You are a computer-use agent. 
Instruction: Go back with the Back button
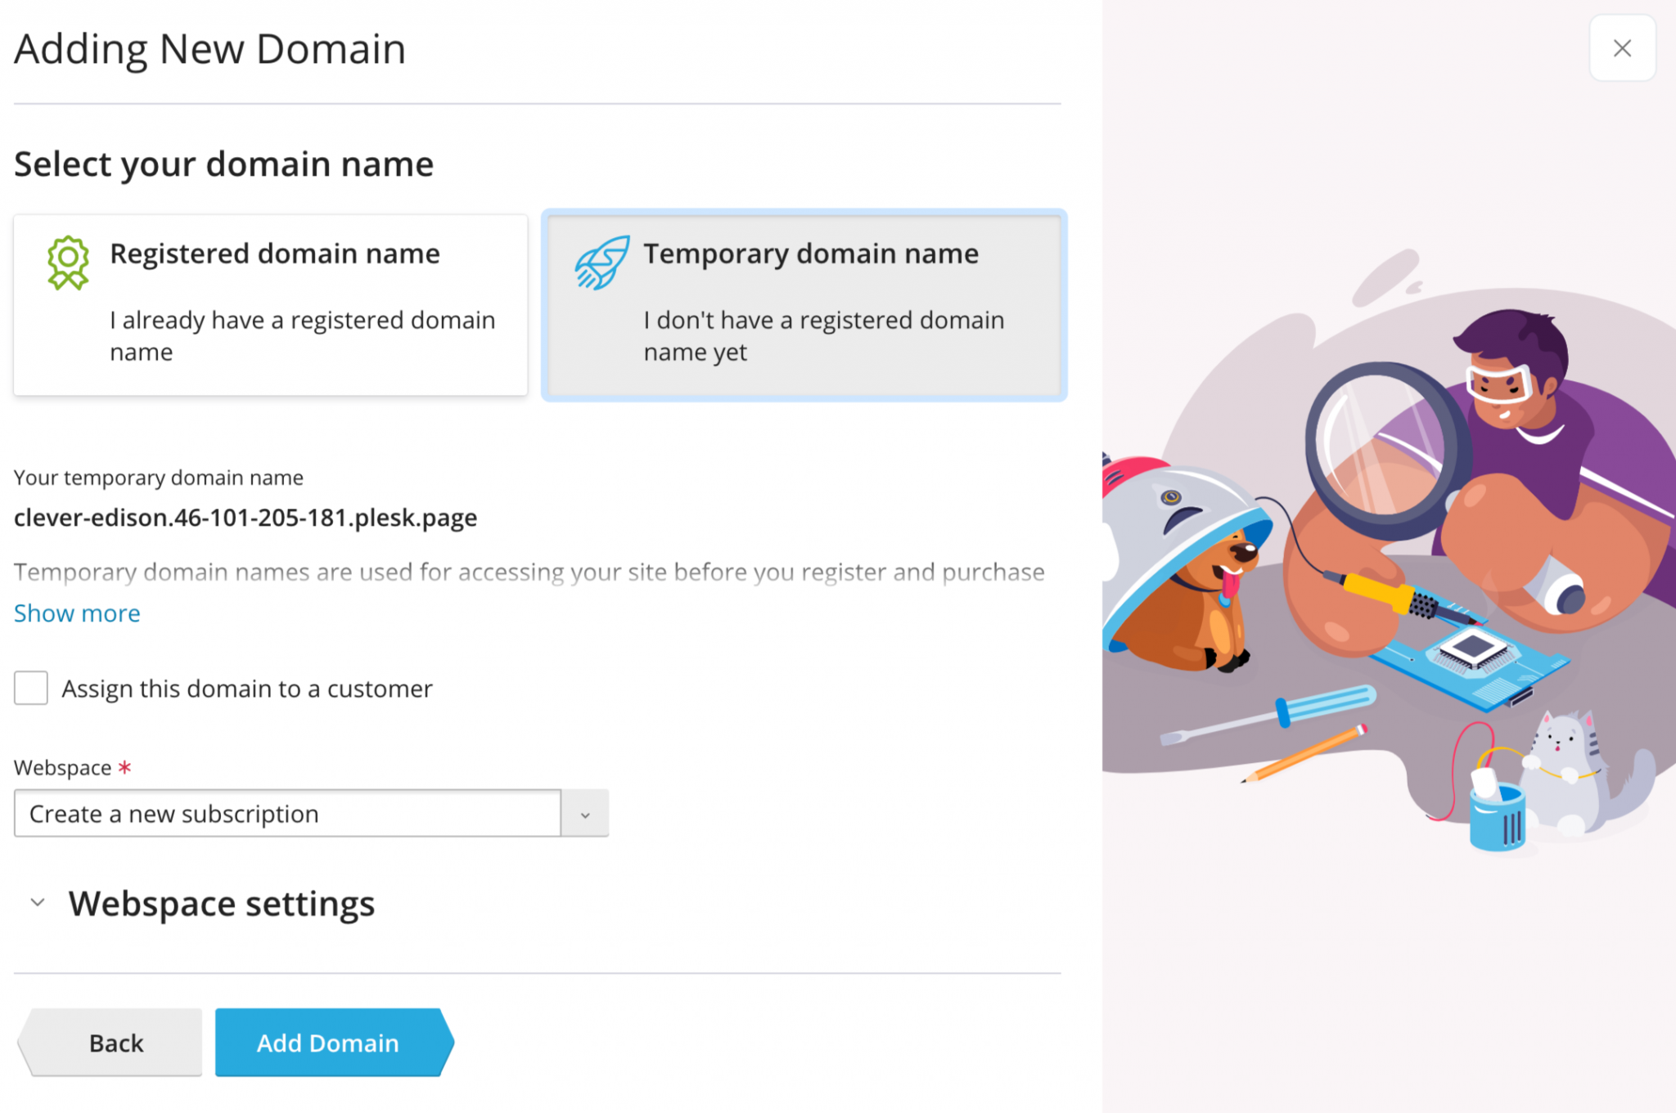point(115,1043)
